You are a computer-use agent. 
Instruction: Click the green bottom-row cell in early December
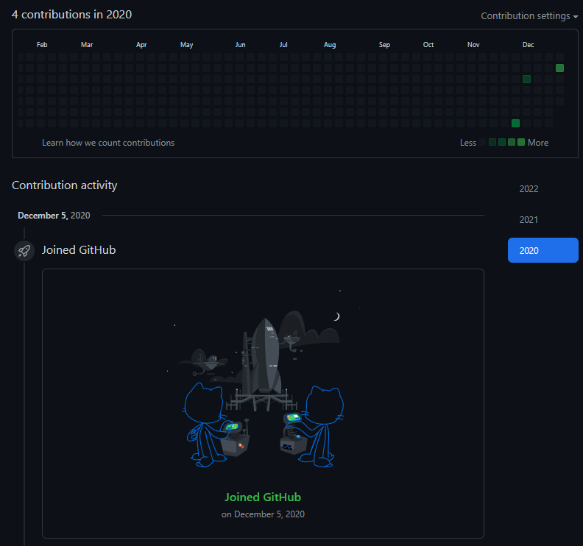pos(515,123)
